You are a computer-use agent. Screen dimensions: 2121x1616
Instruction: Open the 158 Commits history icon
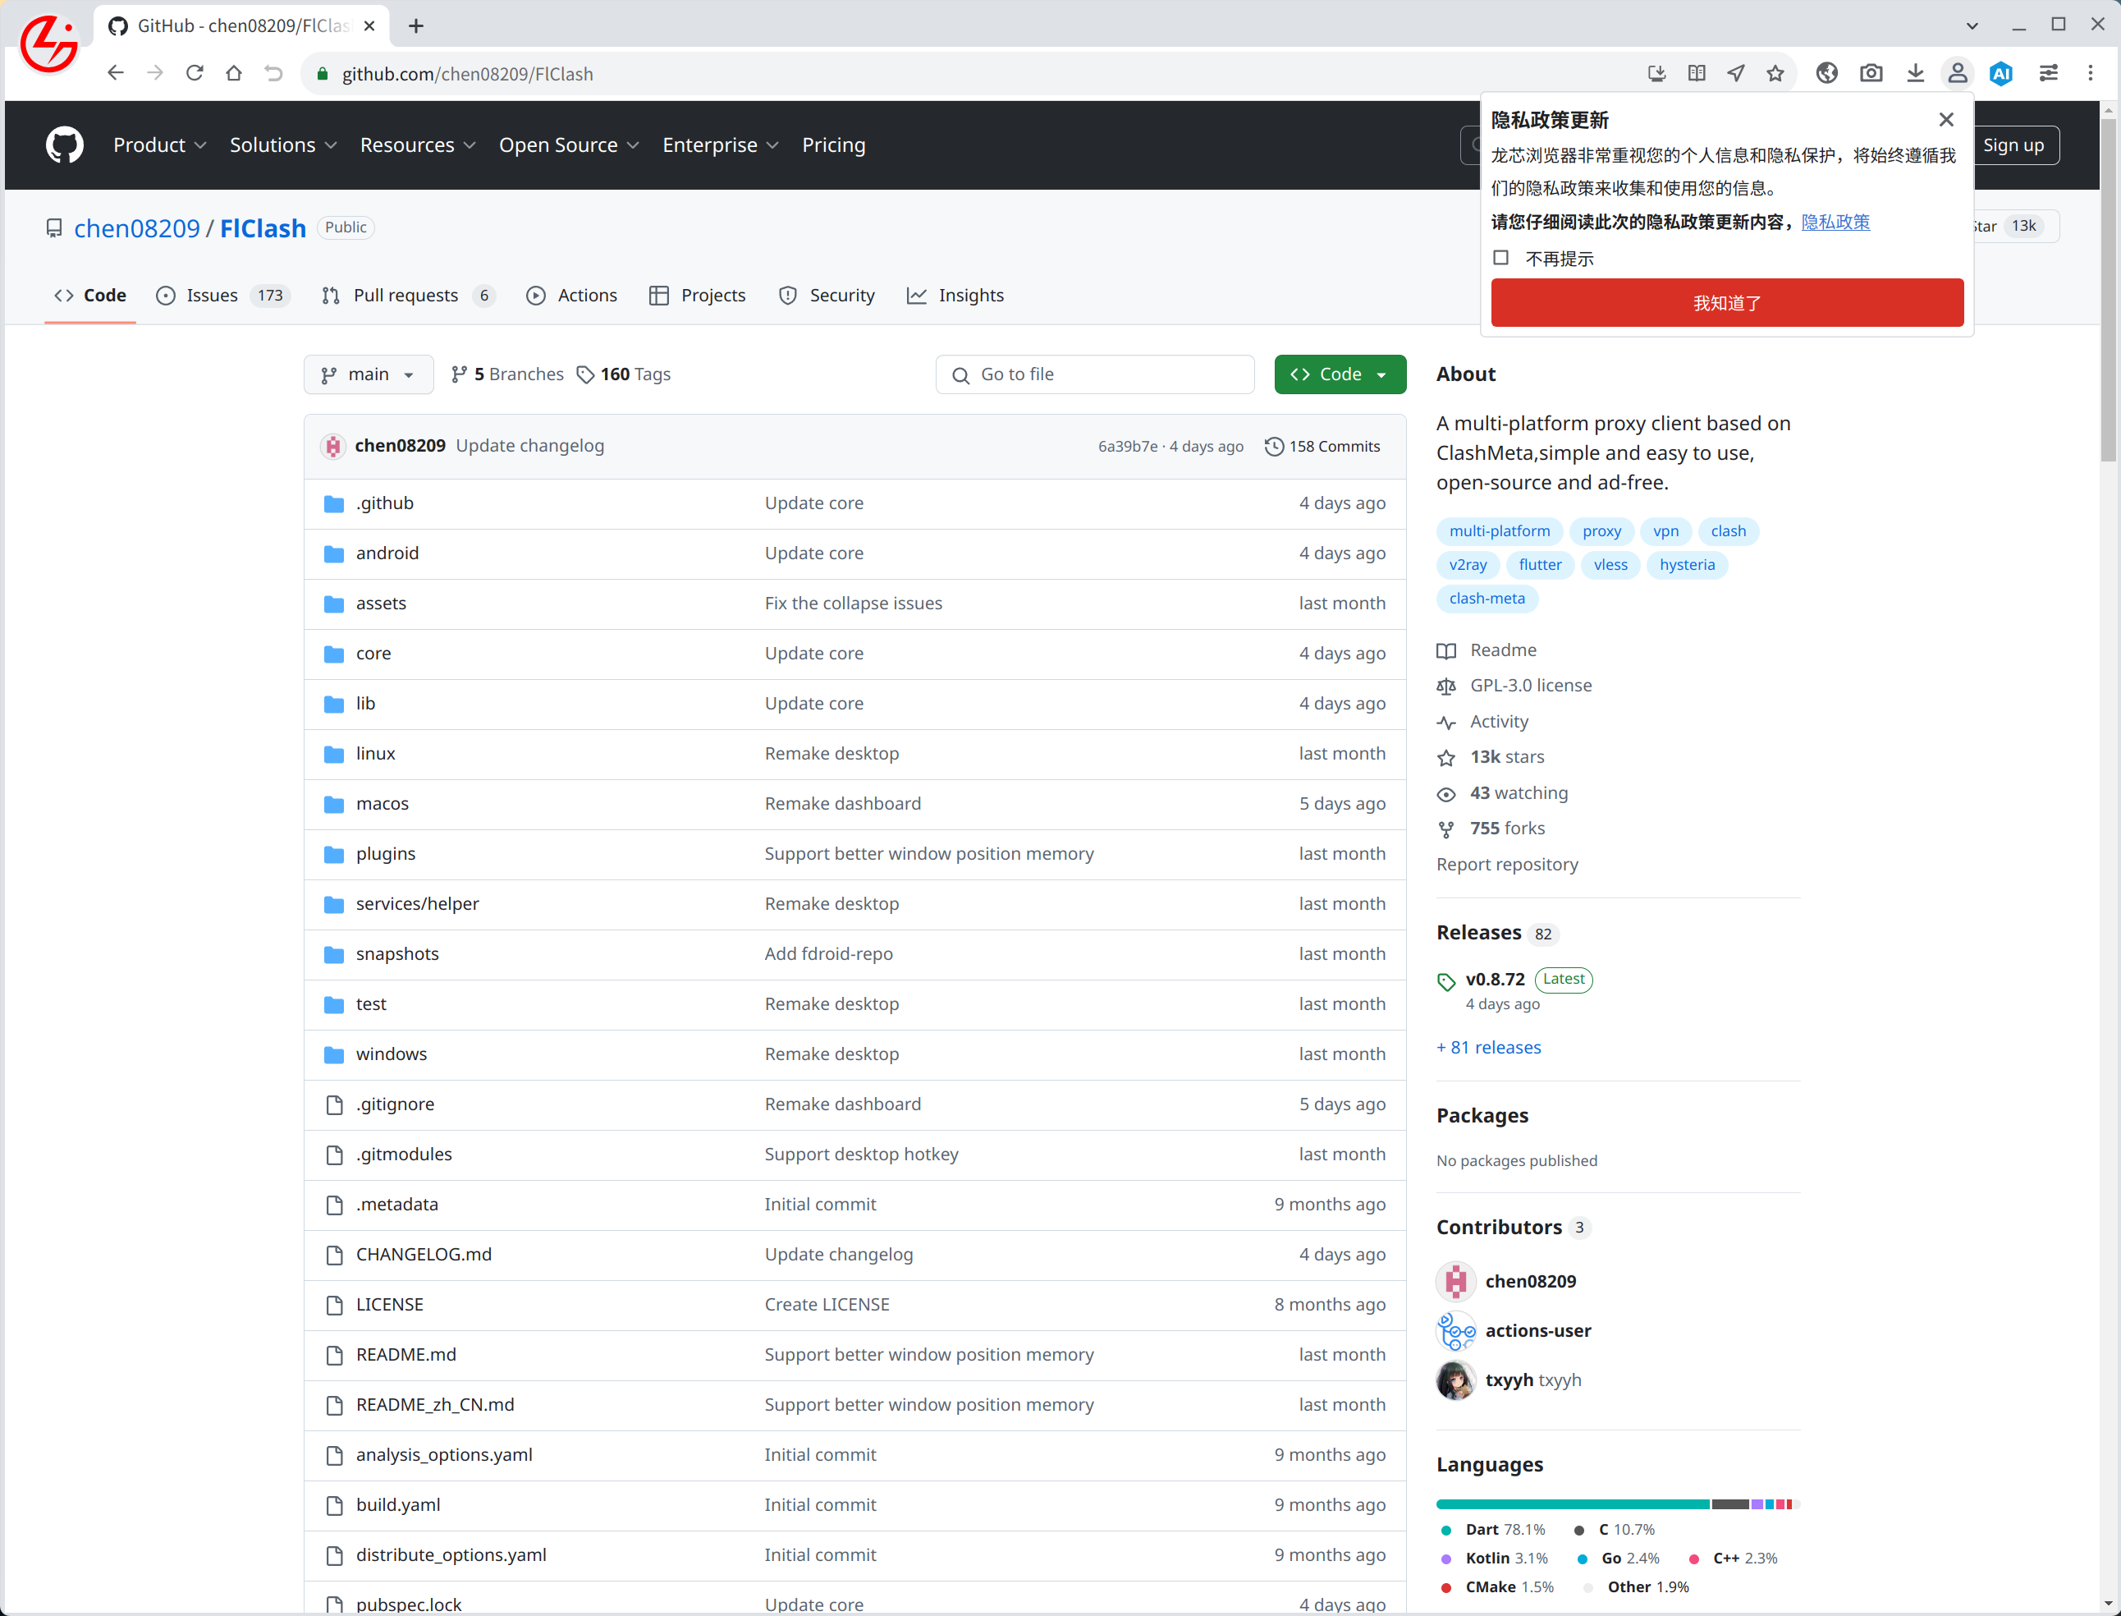pyautogui.click(x=1274, y=447)
